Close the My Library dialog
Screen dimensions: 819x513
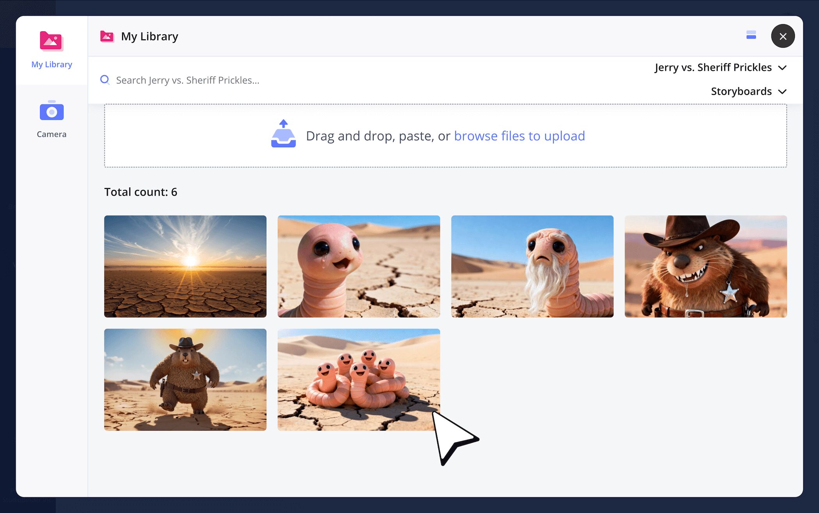pos(783,36)
